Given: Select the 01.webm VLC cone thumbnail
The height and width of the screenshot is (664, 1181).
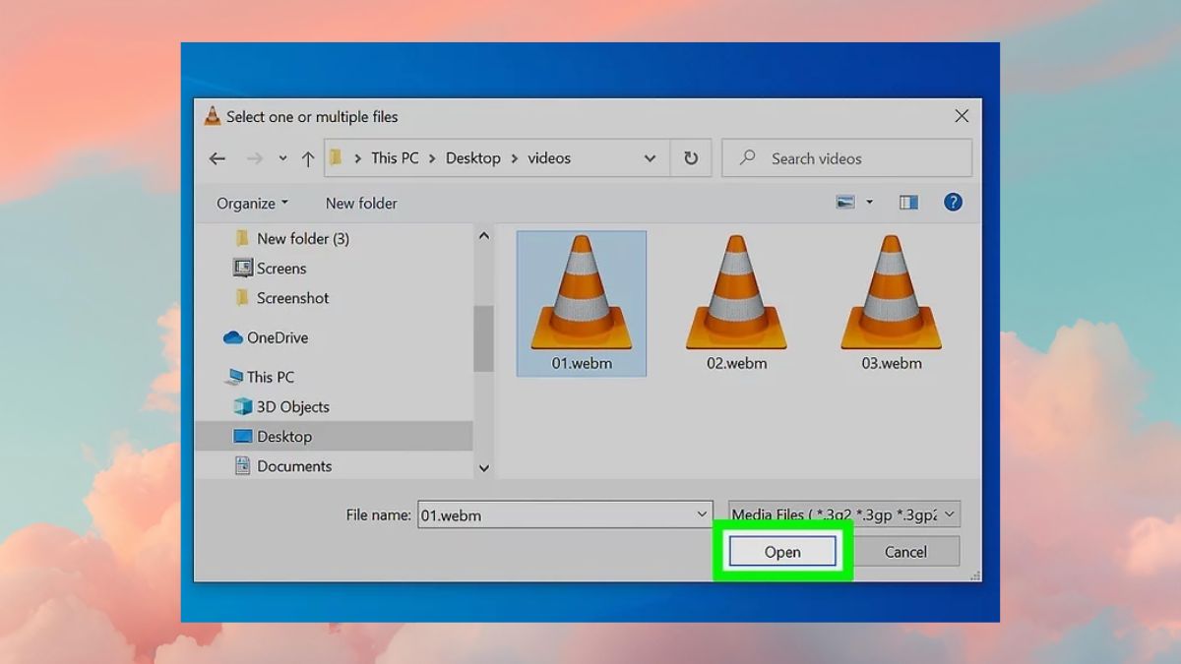Looking at the screenshot, I should pyautogui.click(x=581, y=292).
